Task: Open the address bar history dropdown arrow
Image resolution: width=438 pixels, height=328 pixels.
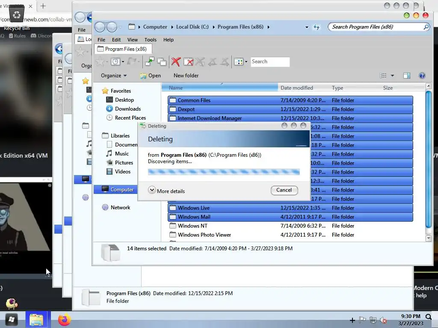Action: 307,27
